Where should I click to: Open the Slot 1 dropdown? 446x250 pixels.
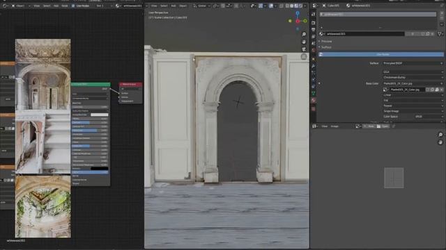104,6
